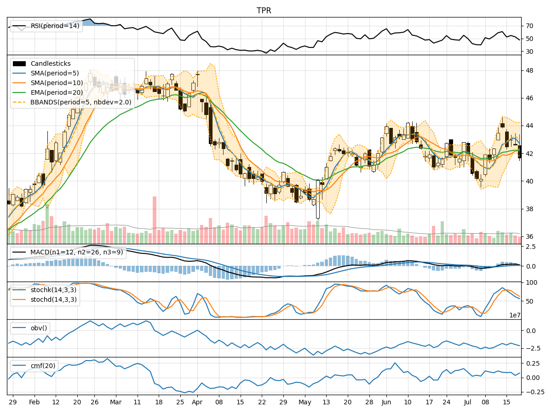The width and height of the screenshot is (552, 414).
Task: Click the blue obv() legend line sample
Action: tap(19, 328)
